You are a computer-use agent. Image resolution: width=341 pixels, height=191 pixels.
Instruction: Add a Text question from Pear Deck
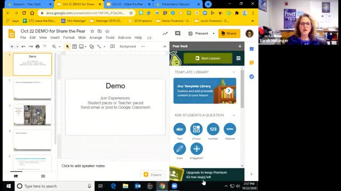[180, 129]
